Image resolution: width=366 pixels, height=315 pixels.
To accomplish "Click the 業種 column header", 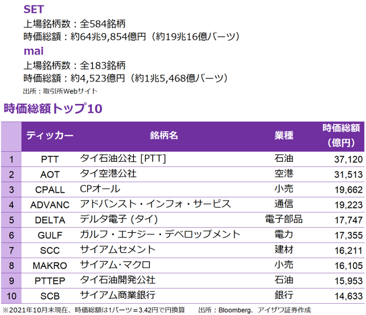I will click(x=284, y=135).
